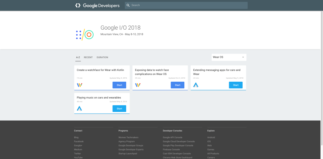323x159 pixels.
Task: Open Google Developer Groups link
Action: coord(131,146)
